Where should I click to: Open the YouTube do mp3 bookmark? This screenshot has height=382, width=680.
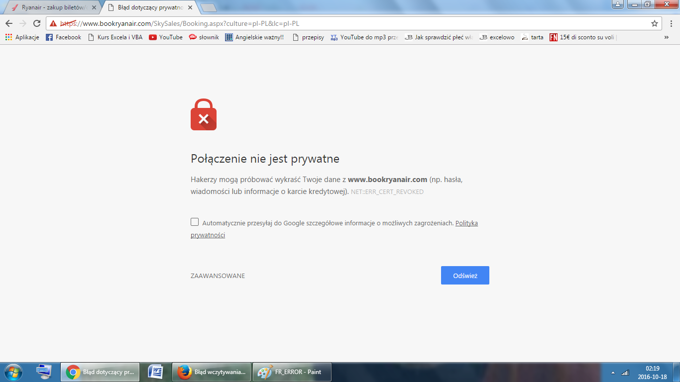[364, 37]
